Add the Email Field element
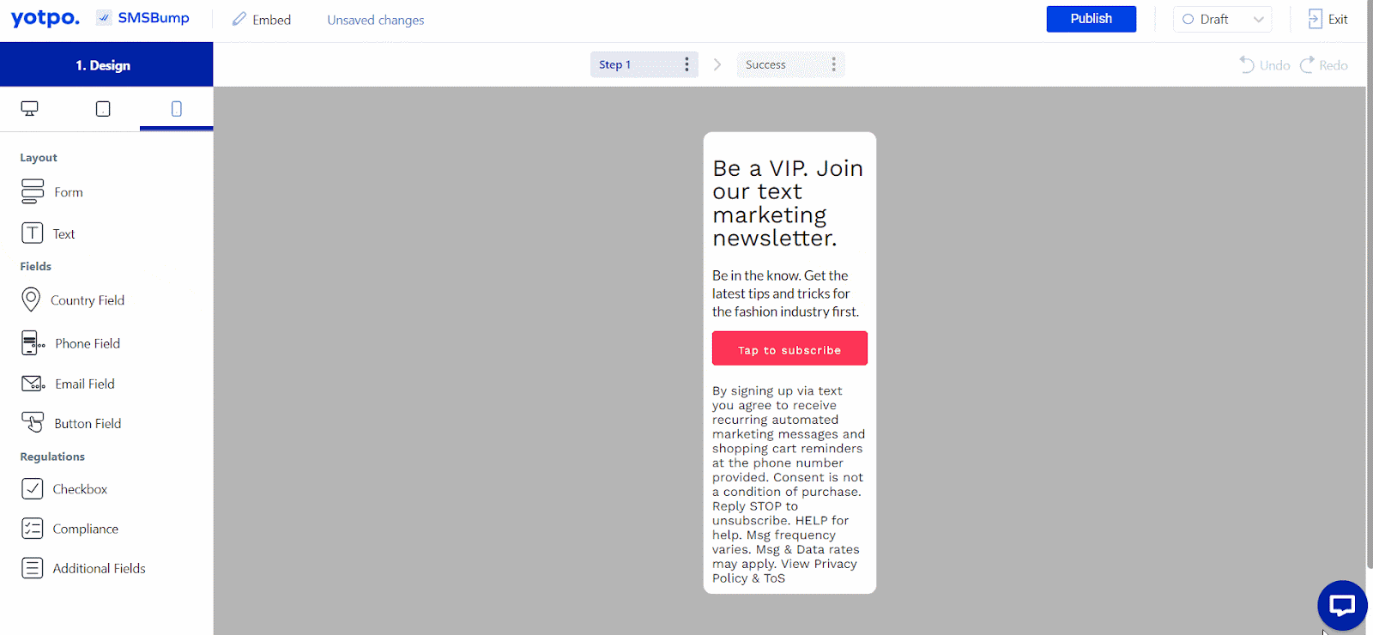Viewport: 1373px width, 635px height. [x=69, y=384]
